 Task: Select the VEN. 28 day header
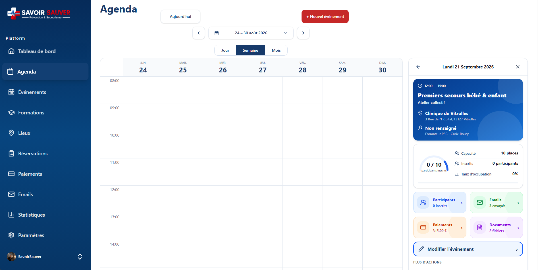[303, 68]
